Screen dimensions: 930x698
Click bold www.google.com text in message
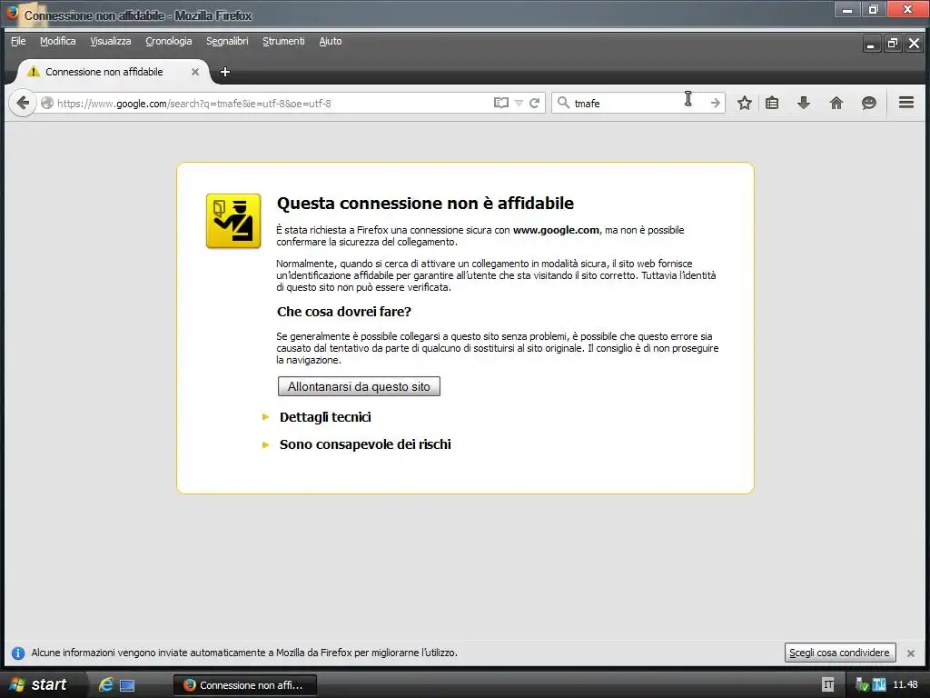coord(557,230)
